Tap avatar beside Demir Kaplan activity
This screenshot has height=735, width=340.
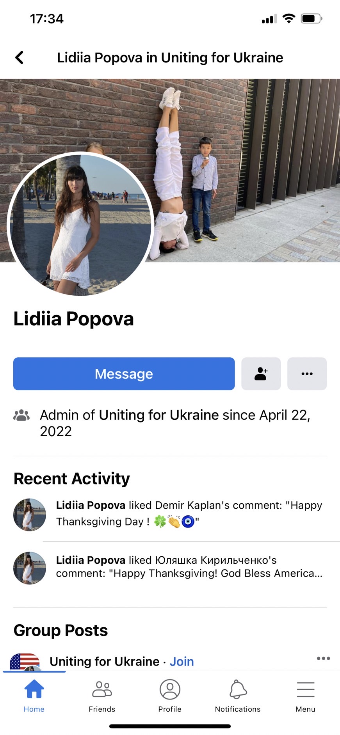click(x=30, y=515)
